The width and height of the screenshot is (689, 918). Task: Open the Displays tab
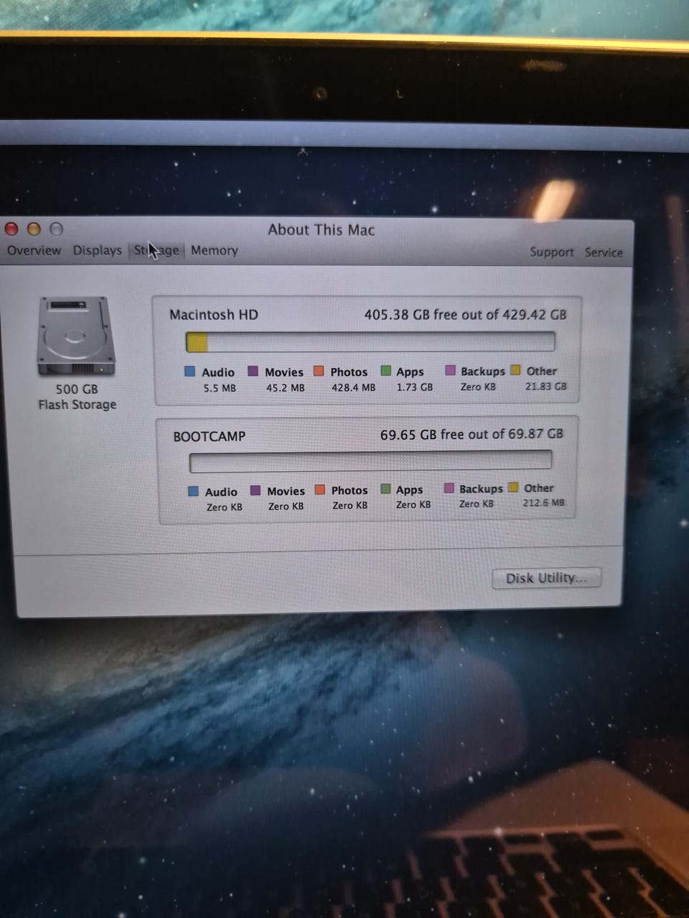point(97,250)
